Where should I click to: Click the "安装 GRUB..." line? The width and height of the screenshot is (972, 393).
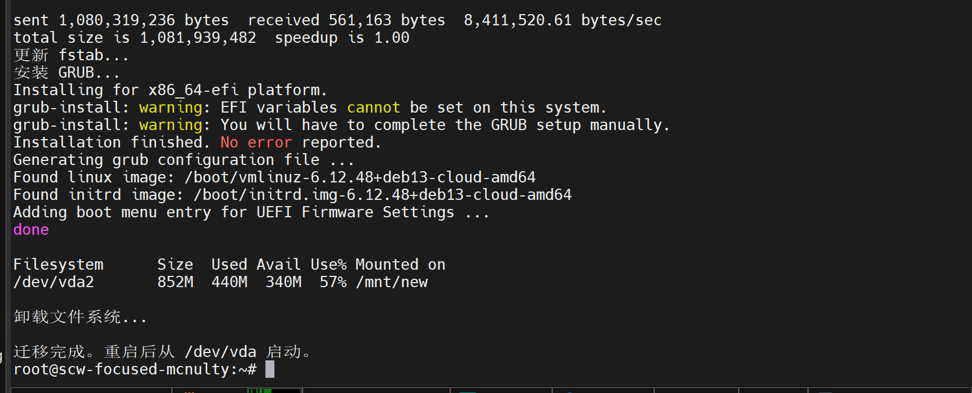[66, 73]
